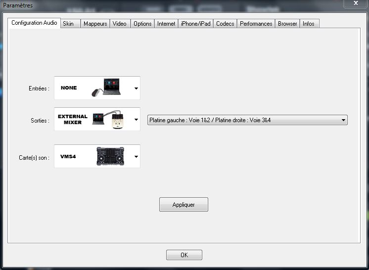
Task: Switch to the iPhone/iPad tab
Action: 195,24
